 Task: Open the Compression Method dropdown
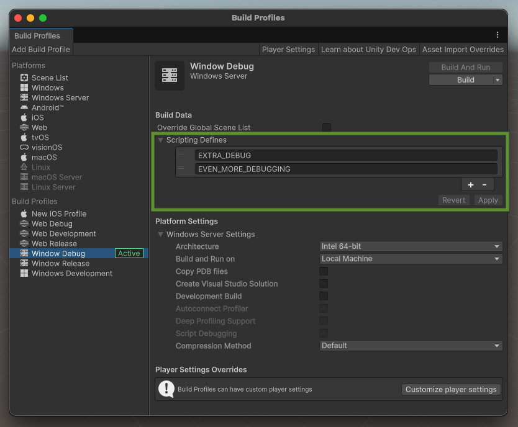[411, 346]
